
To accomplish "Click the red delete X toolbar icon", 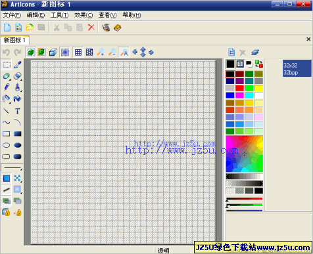I will click(91, 28).
